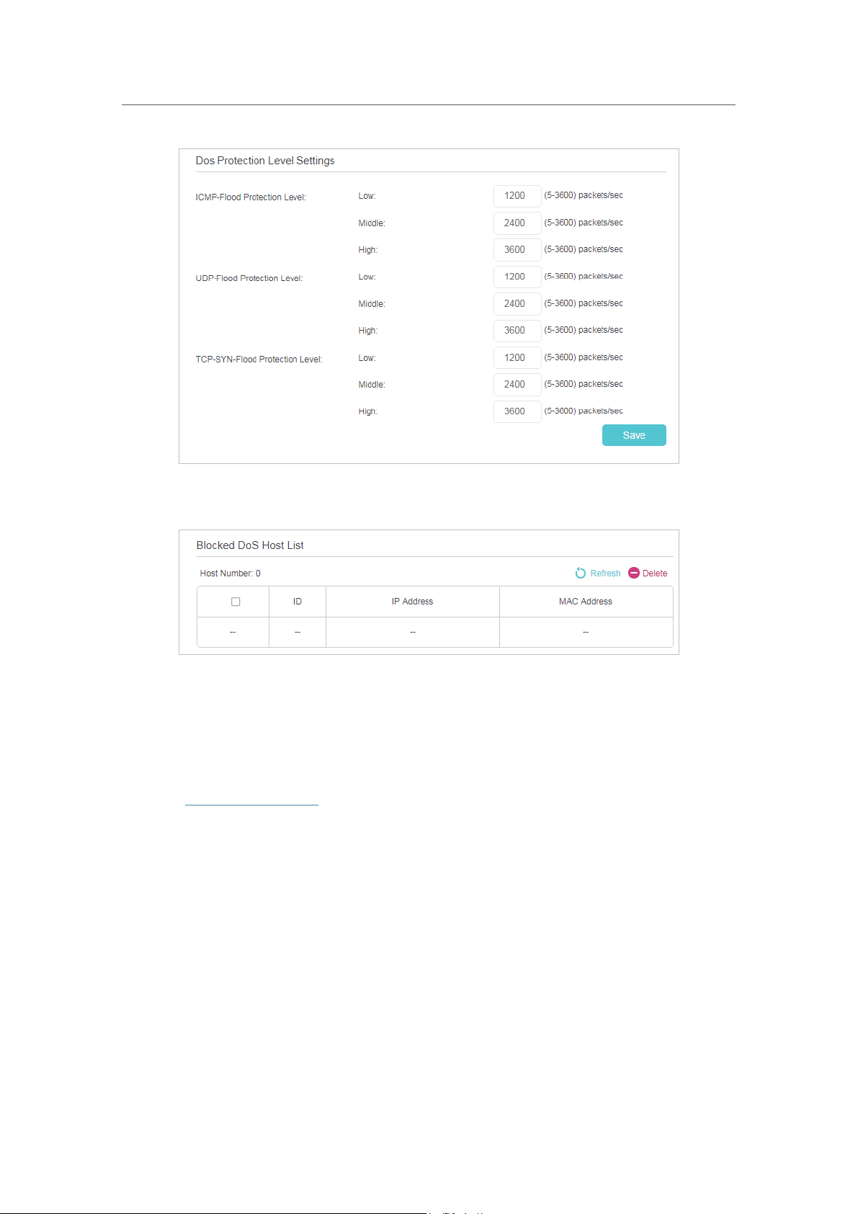Screen dimensions: 858x1214
Task: Edit ICMP-Flood Middle packets field
Action: pos(517,223)
